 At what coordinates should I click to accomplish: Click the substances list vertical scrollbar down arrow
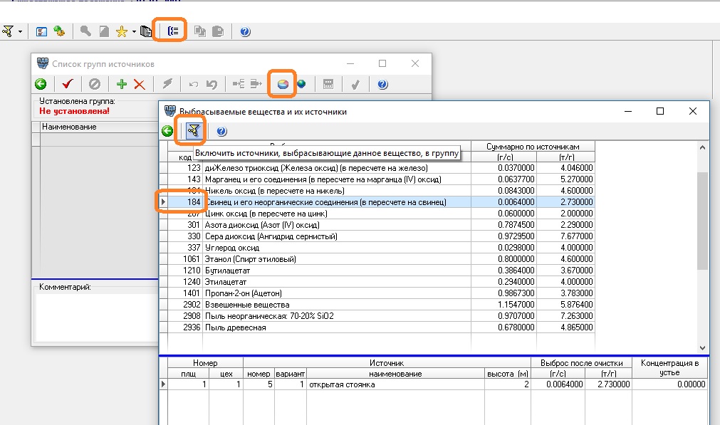click(x=703, y=348)
